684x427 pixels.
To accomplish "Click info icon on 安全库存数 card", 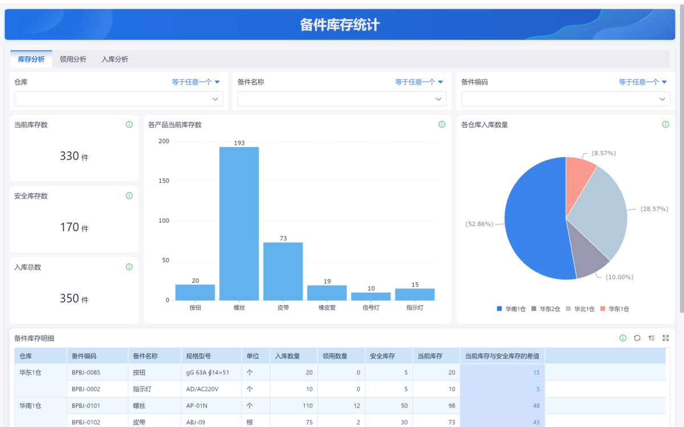I will [x=129, y=196].
